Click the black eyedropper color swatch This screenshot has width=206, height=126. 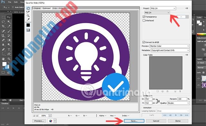[28, 25]
